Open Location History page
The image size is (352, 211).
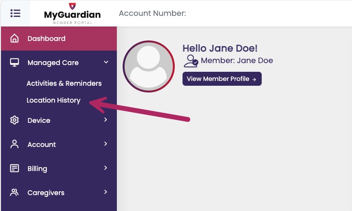pyautogui.click(x=53, y=101)
